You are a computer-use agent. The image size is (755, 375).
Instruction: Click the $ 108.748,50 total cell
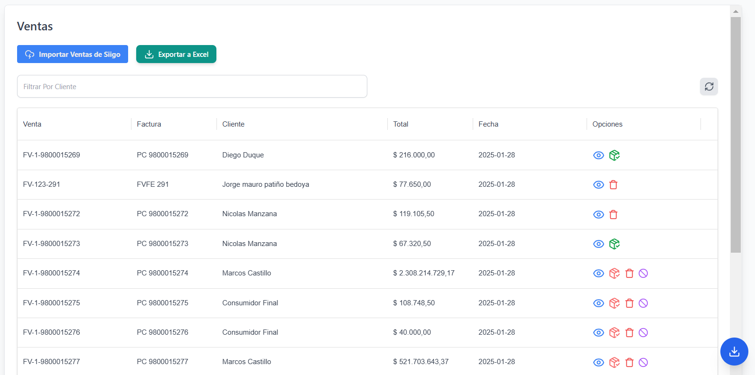pos(414,303)
